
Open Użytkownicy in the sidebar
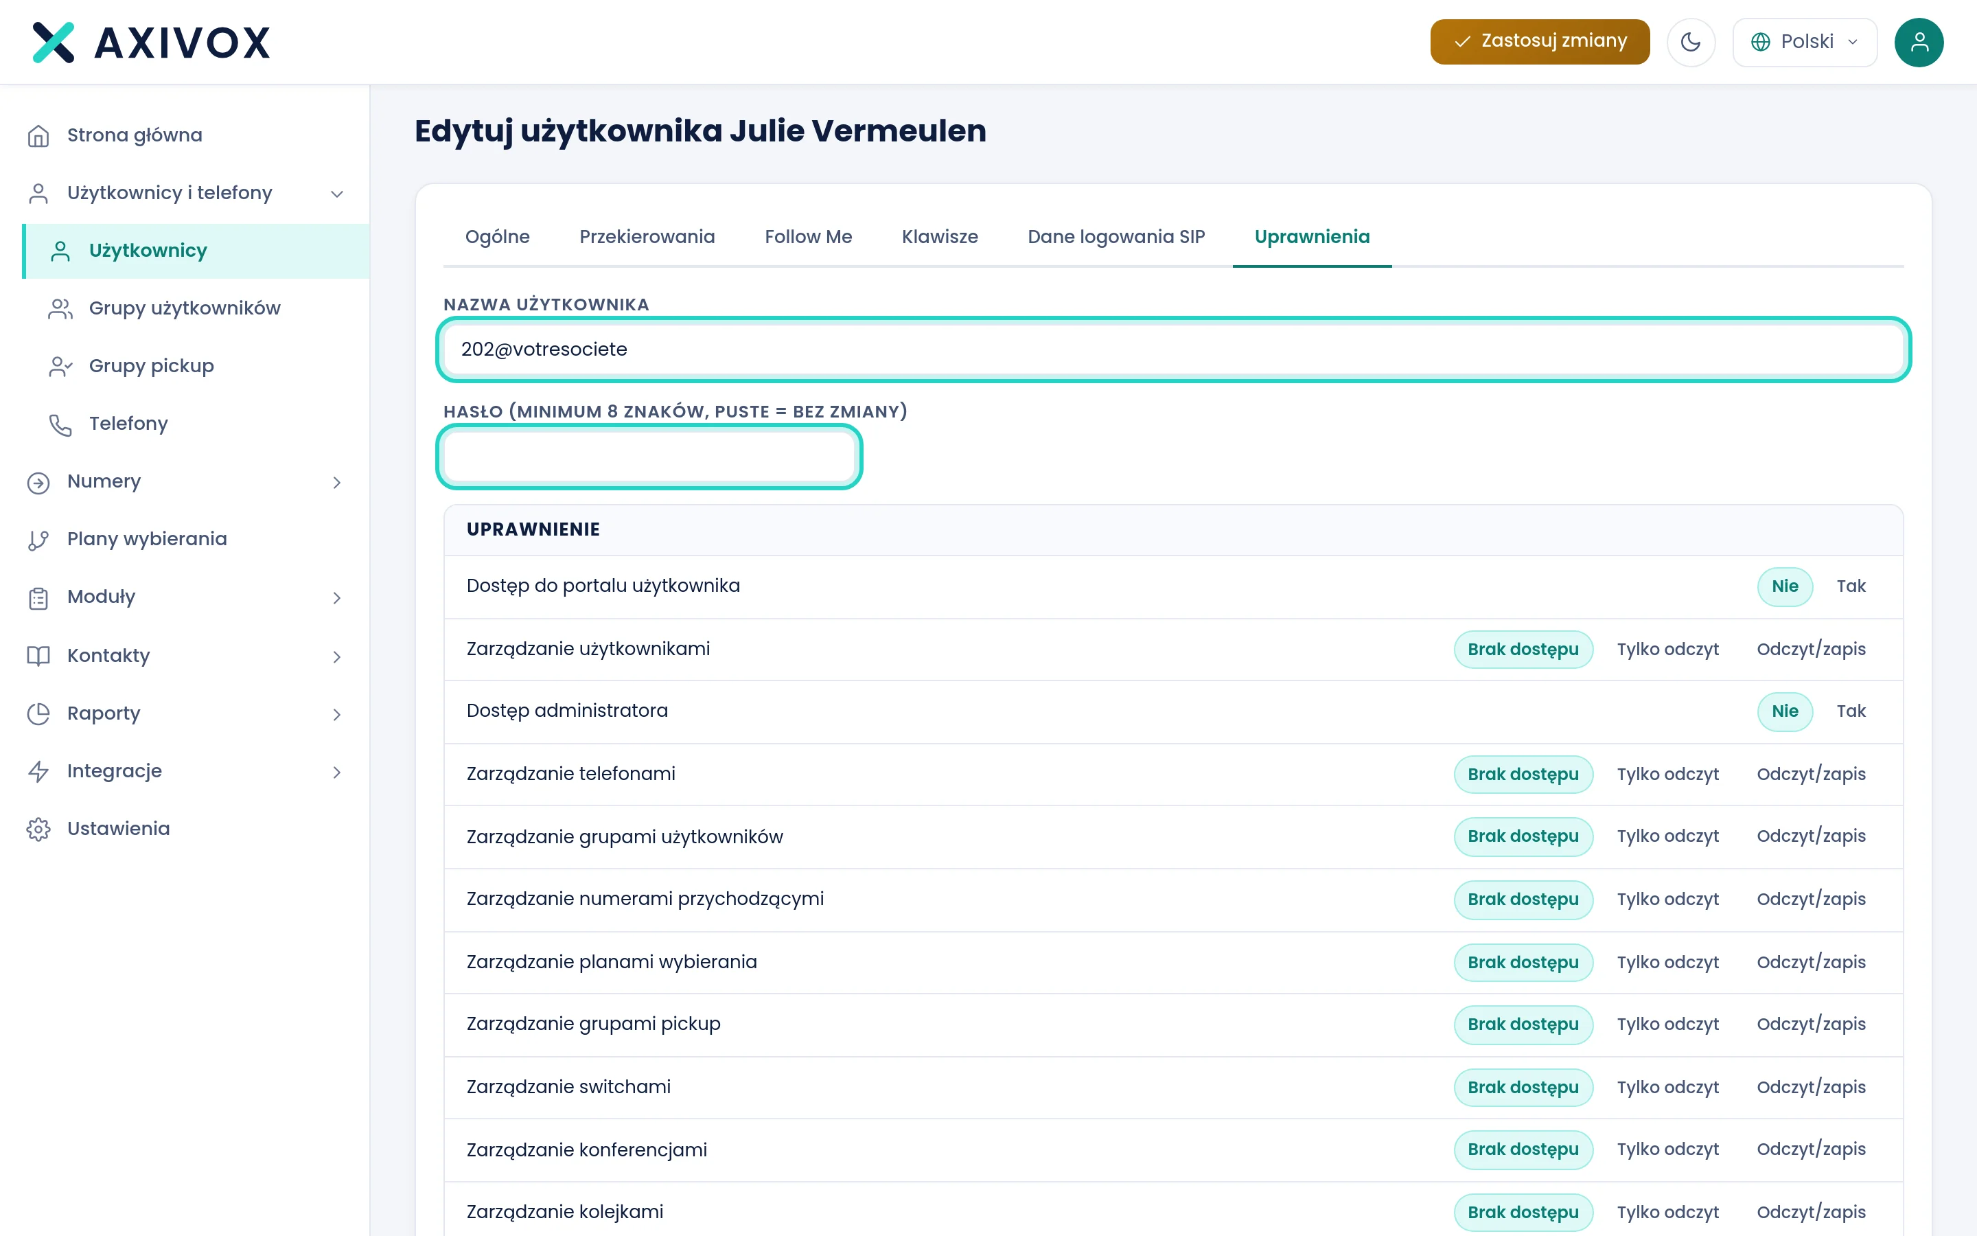196,251
